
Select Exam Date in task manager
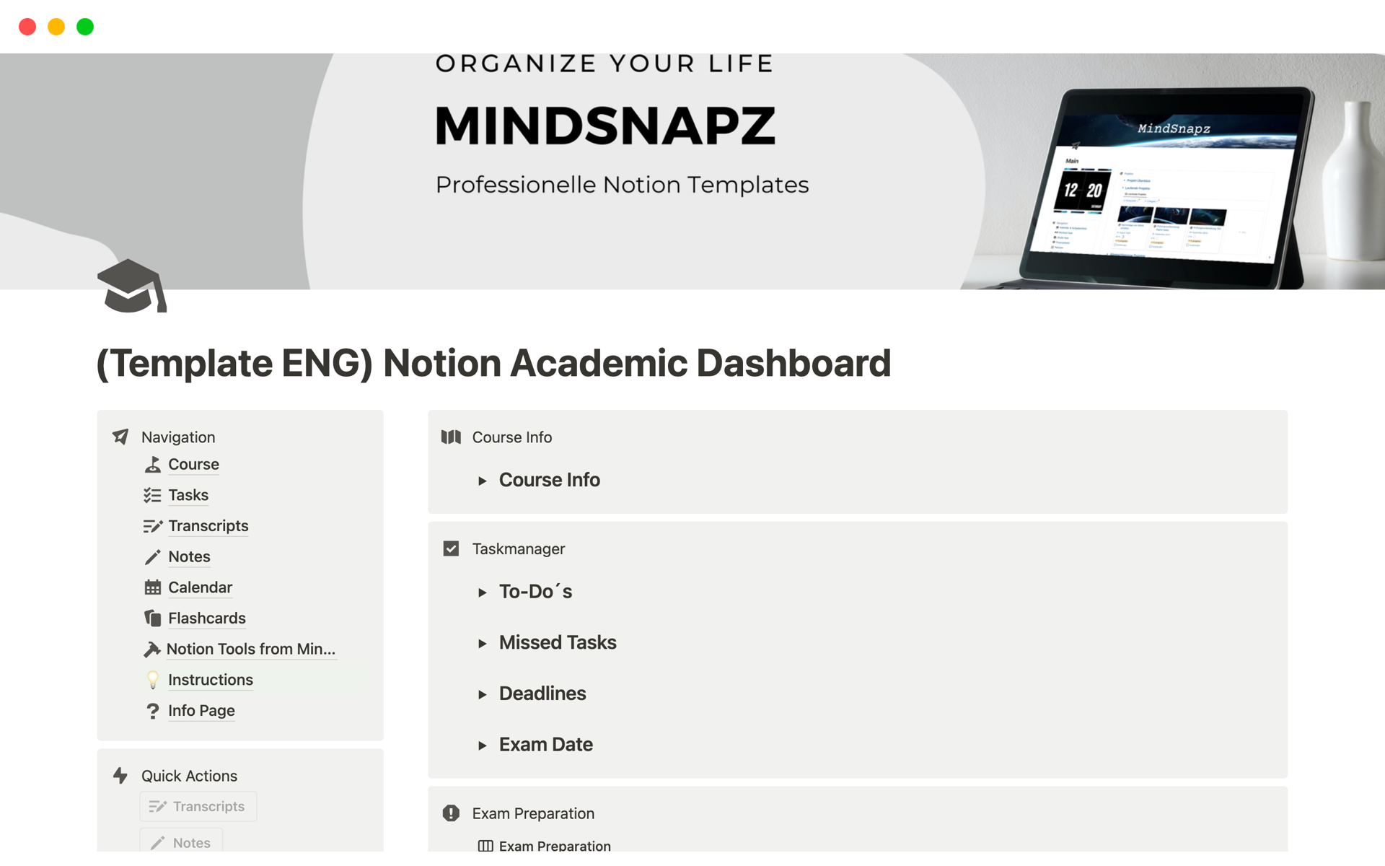pos(545,743)
